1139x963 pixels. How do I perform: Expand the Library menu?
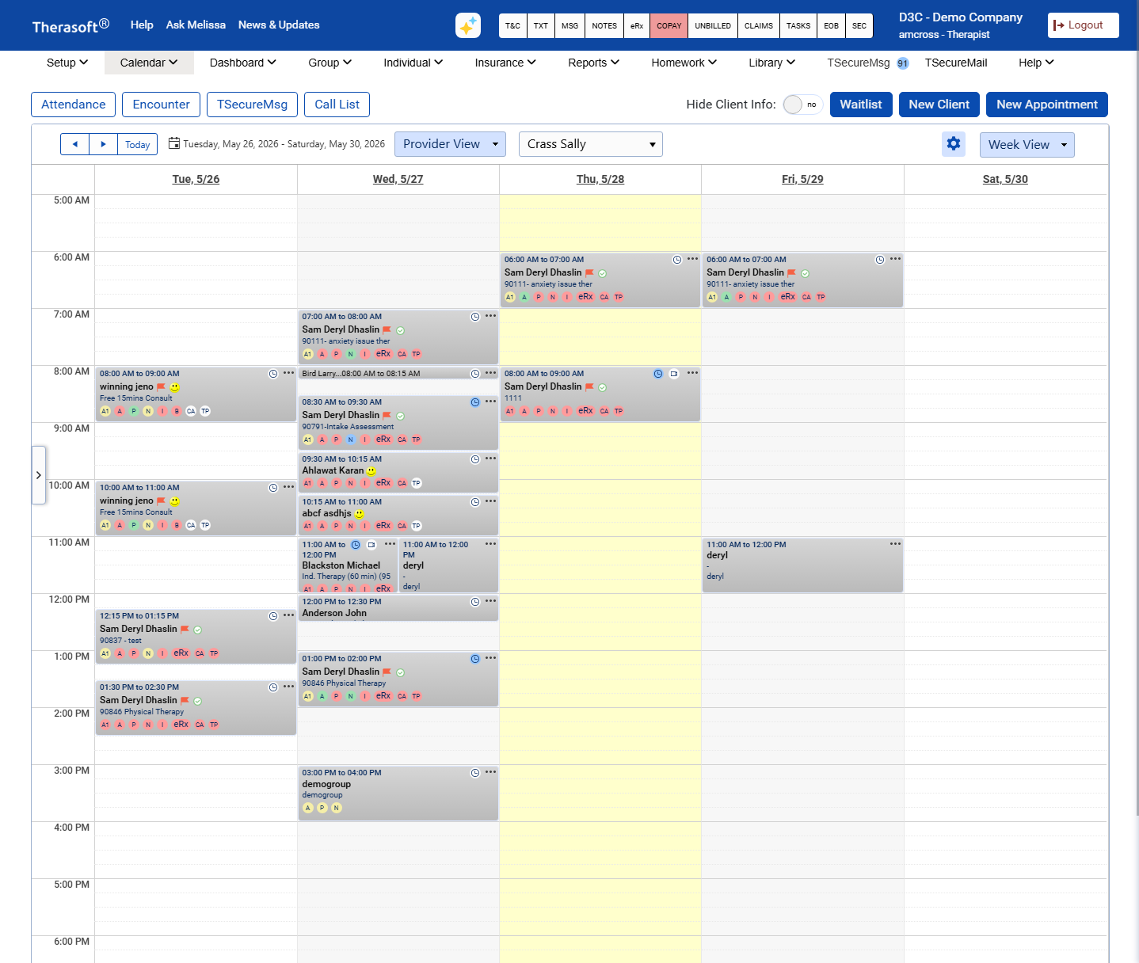pos(771,63)
